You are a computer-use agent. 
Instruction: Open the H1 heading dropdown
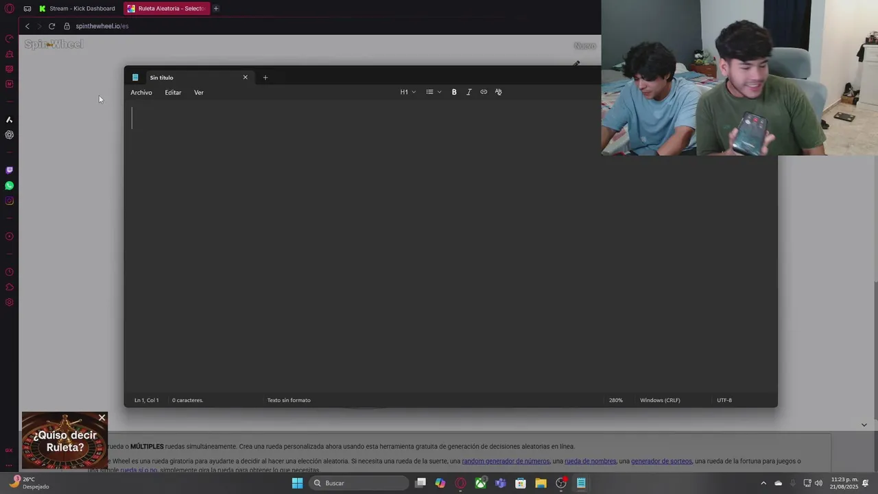pyautogui.click(x=408, y=92)
